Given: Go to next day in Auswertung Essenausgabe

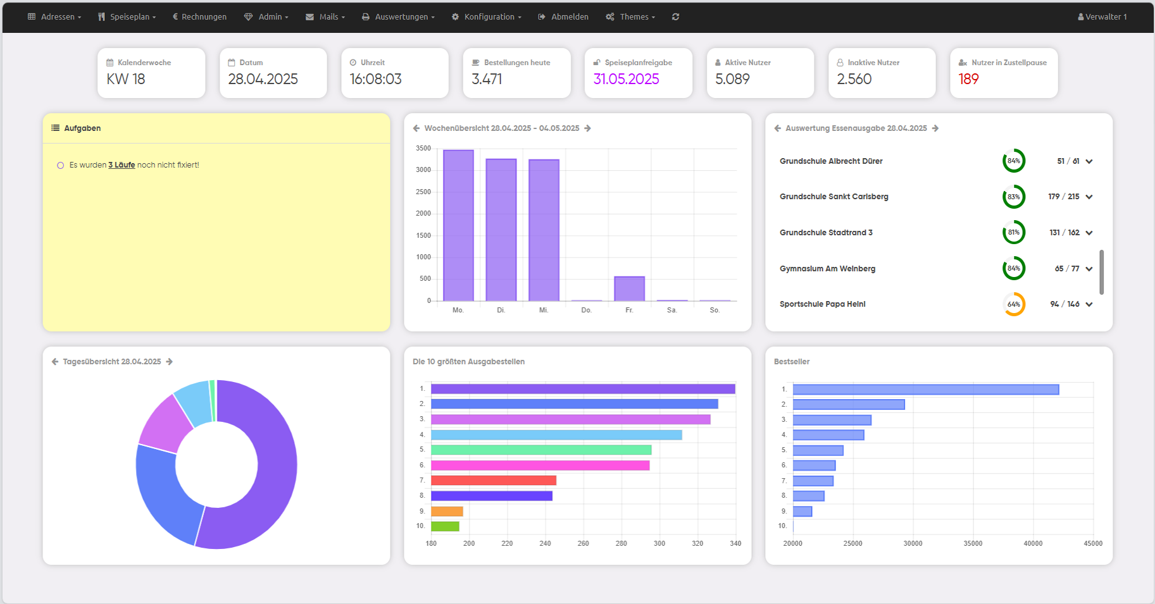Looking at the screenshot, I should 935,128.
